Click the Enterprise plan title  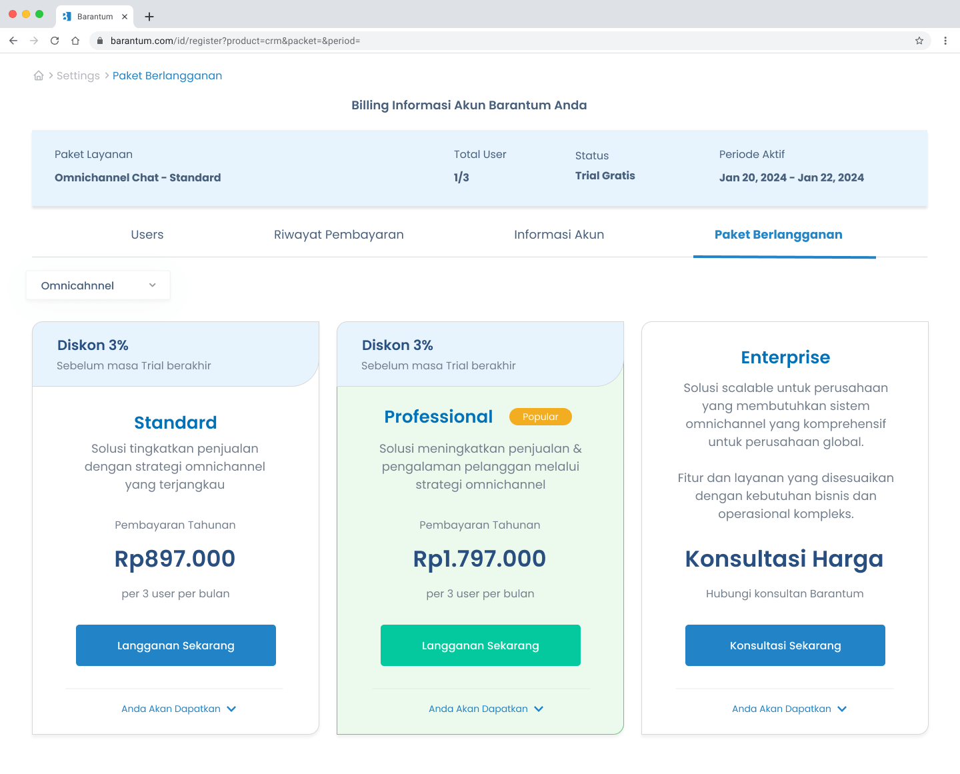point(785,357)
